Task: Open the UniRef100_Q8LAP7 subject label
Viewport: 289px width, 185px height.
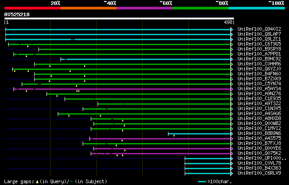Action: pos(259,34)
